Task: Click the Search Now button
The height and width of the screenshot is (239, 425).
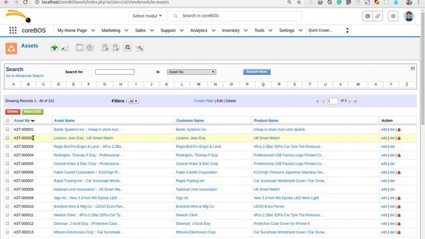Action: 257,72
